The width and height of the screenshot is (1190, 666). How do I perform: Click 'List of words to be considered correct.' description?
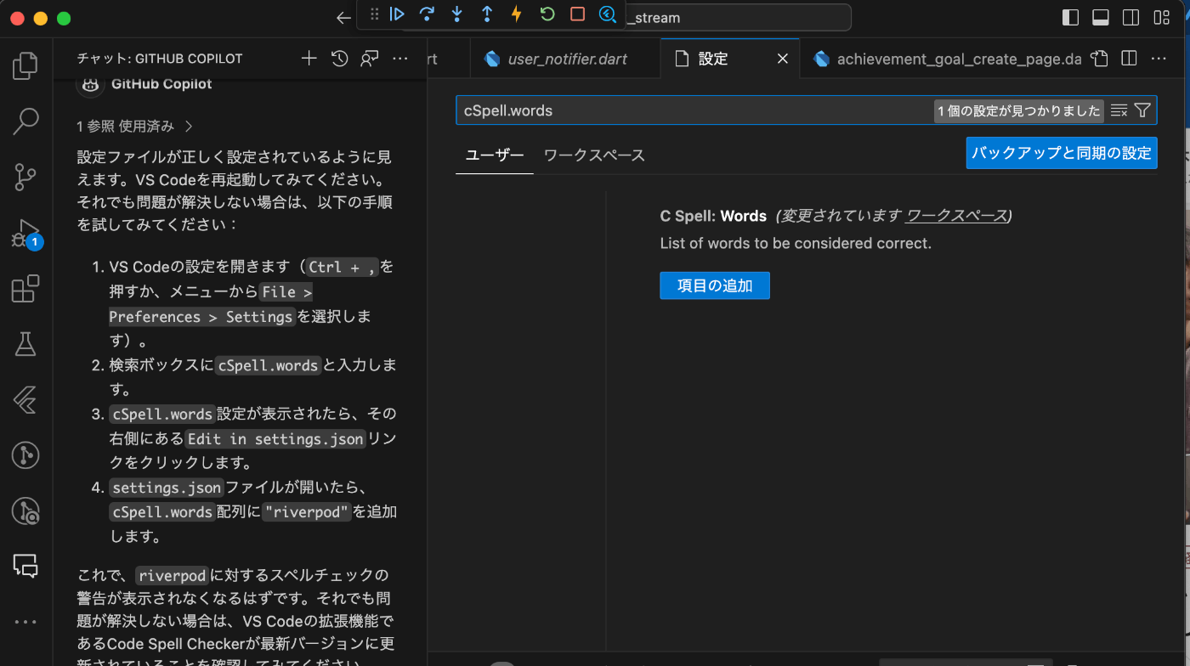[796, 243]
